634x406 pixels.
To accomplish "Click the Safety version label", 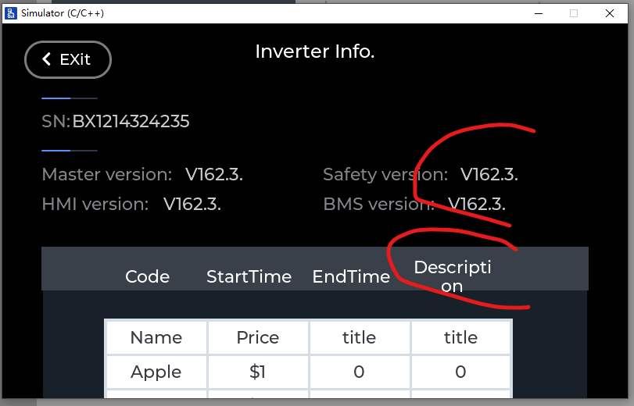I will [x=385, y=175].
